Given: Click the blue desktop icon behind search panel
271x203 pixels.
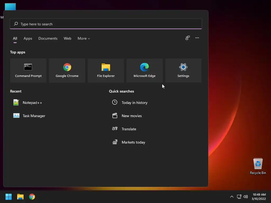Looking at the screenshot, I should point(10,7).
